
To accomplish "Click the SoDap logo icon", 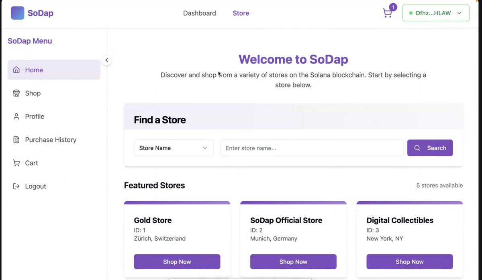I will tap(17, 12).
